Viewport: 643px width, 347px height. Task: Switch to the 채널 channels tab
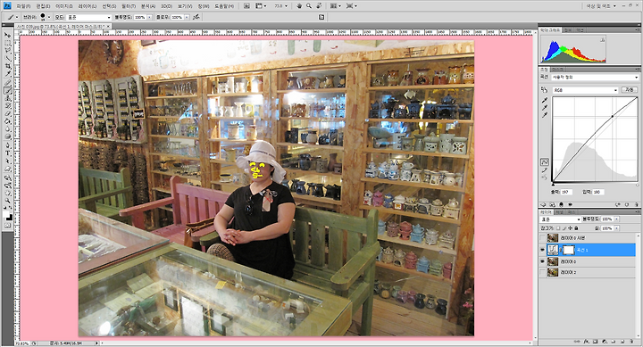559,212
